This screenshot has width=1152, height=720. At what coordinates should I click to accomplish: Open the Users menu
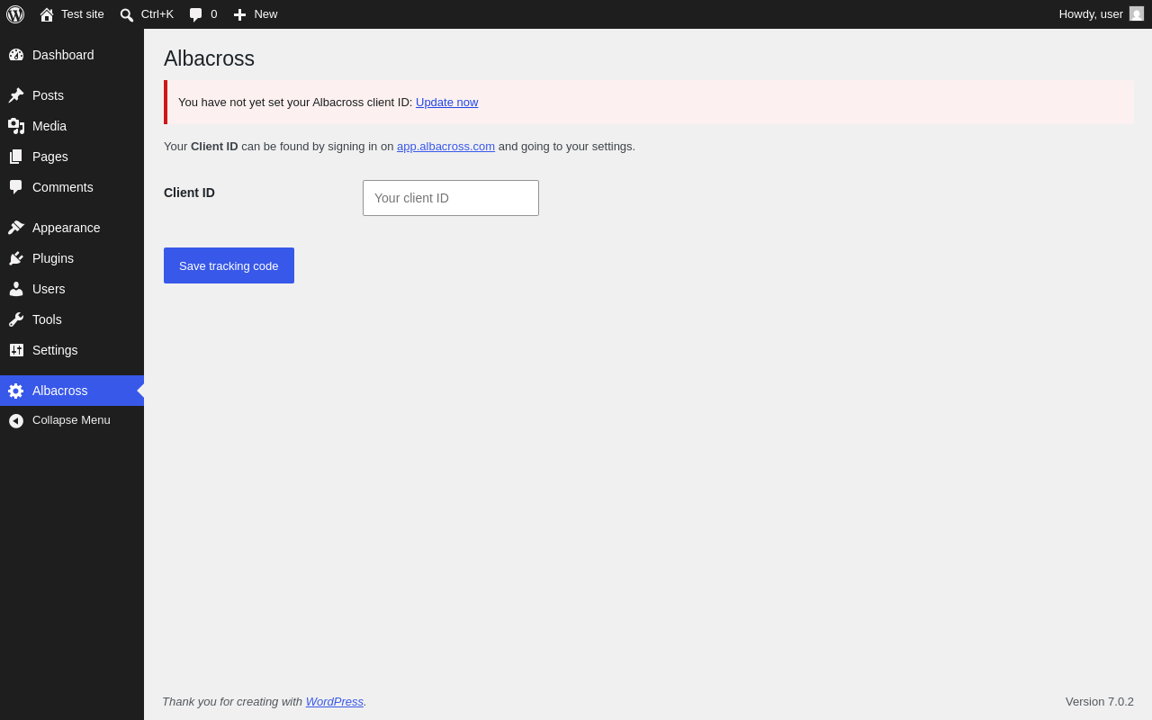72,289
